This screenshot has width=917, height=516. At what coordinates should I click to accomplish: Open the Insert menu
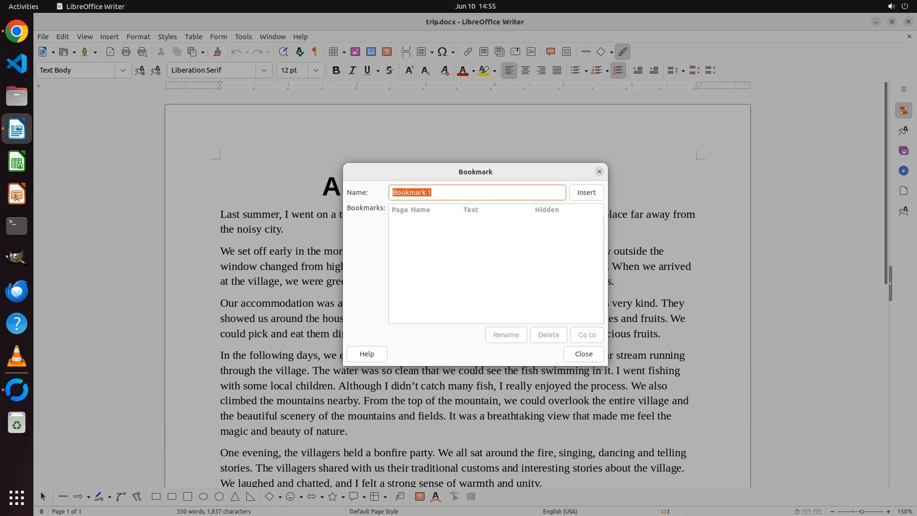[x=109, y=36]
